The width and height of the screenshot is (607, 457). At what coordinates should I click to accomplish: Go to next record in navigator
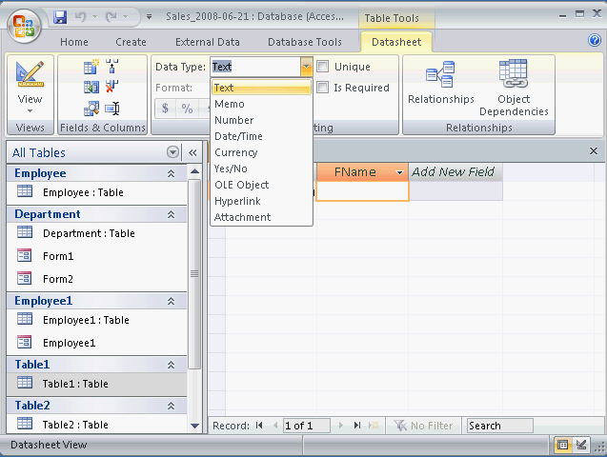point(339,426)
